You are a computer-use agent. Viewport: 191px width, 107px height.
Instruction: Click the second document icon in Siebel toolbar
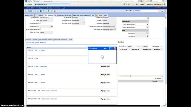click(29, 11)
